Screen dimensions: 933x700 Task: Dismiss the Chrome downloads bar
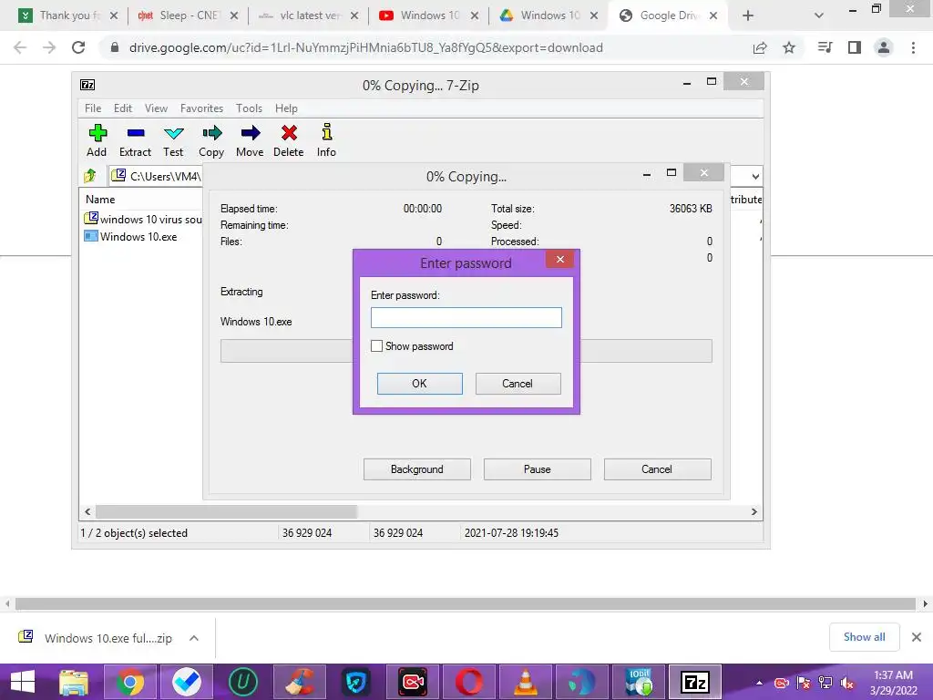(x=917, y=637)
